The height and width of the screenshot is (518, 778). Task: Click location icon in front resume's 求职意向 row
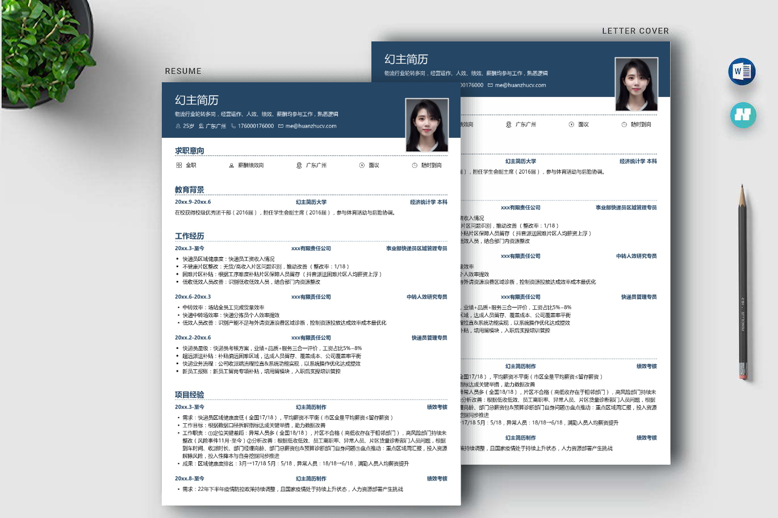(x=299, y=165)
